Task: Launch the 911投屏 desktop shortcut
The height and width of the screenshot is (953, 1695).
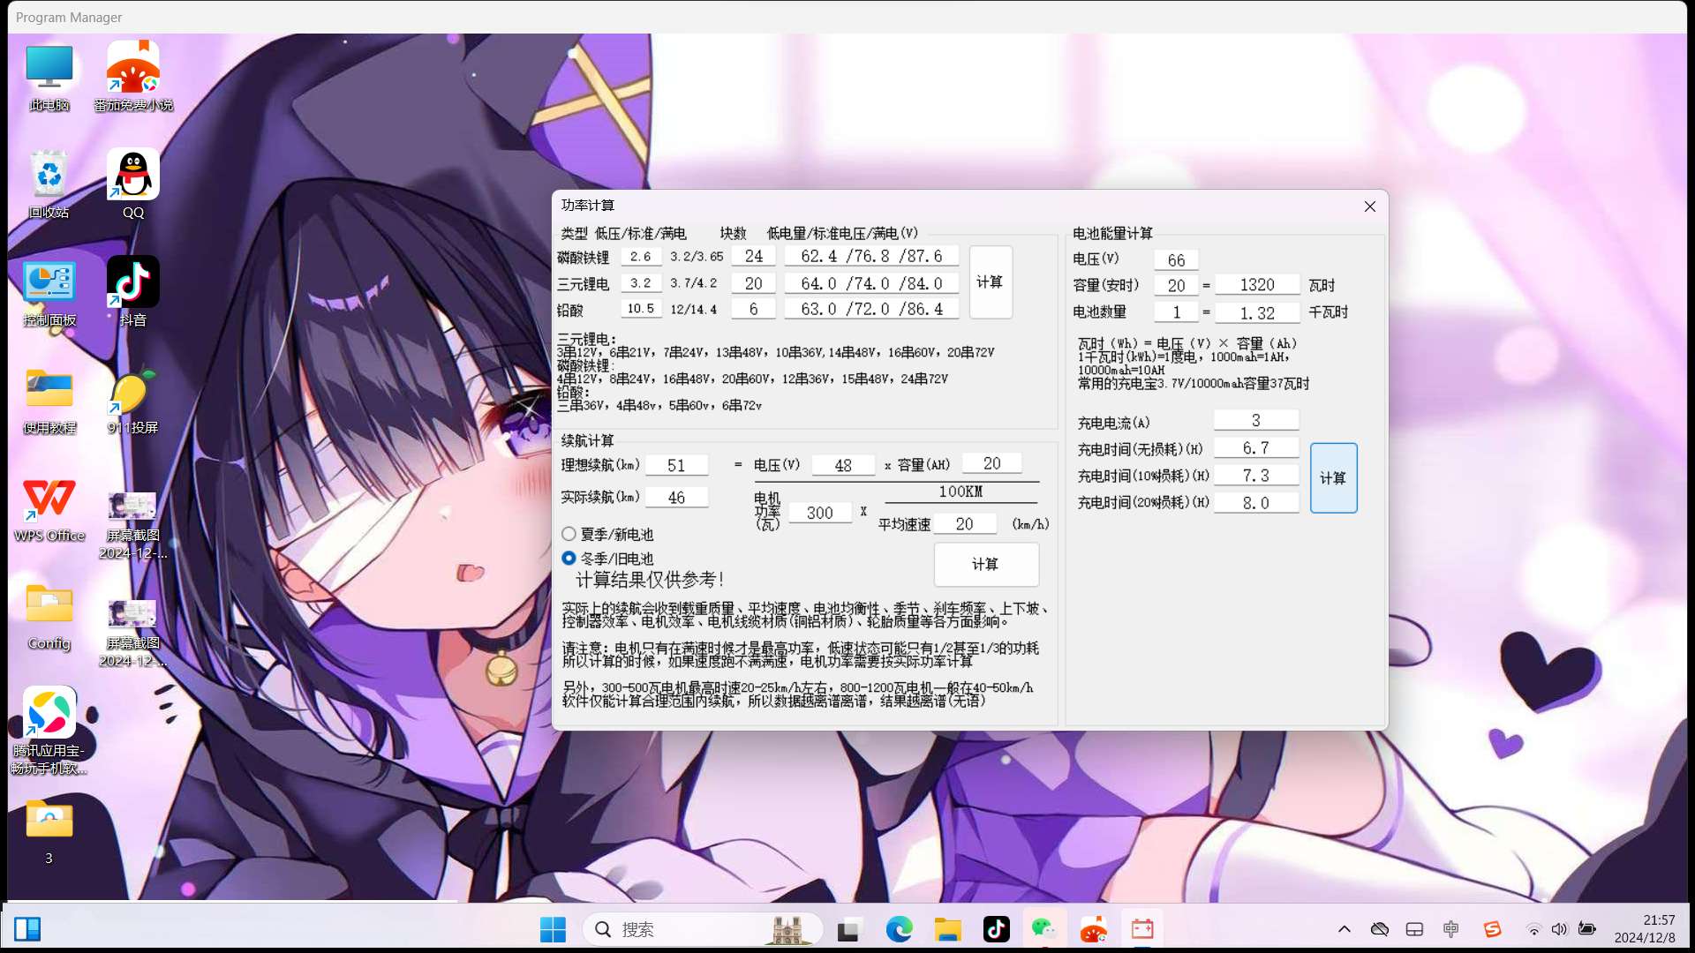Action: click(133, 400)
